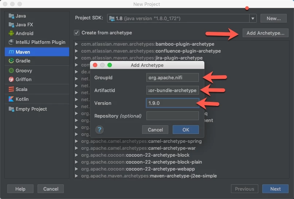Cancel the Add Archetype dialog

pyautogui.click(x=155, y=130)
